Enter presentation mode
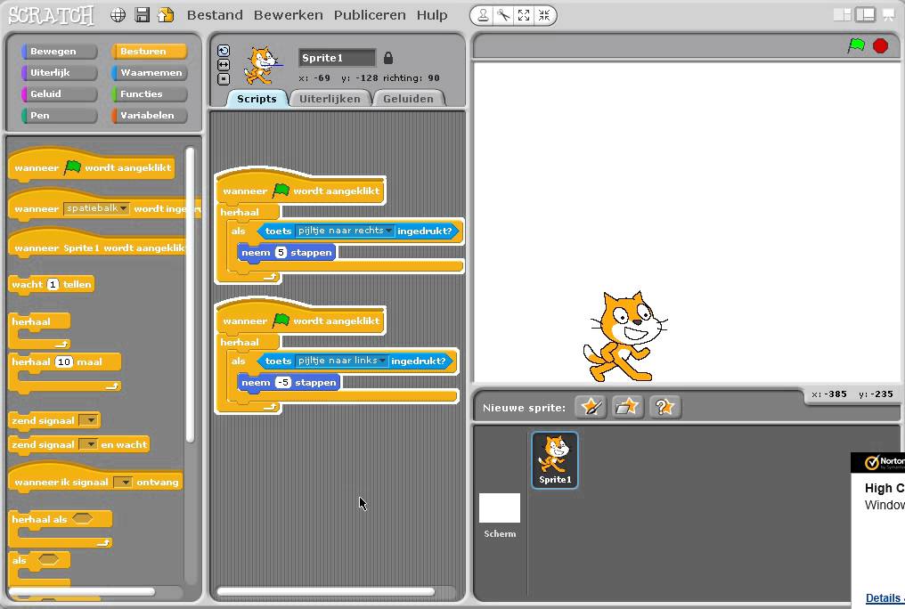This screenshot has width=905, height=609. point(889,15)
